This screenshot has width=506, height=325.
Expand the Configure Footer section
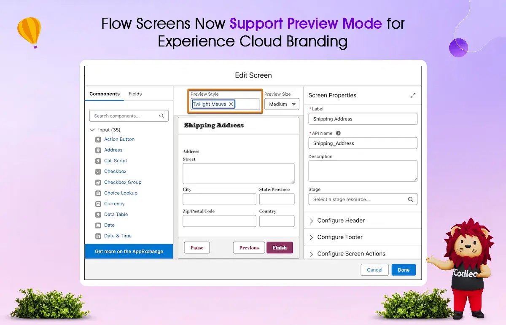(x=312, y=237)
